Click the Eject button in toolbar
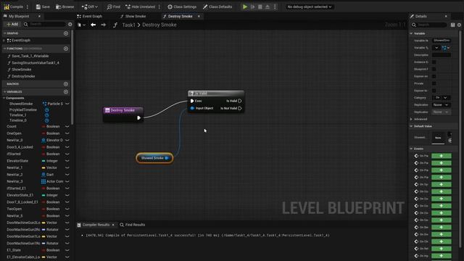The width and height of the screenshot is (464, 261). (x=268, y=7)
